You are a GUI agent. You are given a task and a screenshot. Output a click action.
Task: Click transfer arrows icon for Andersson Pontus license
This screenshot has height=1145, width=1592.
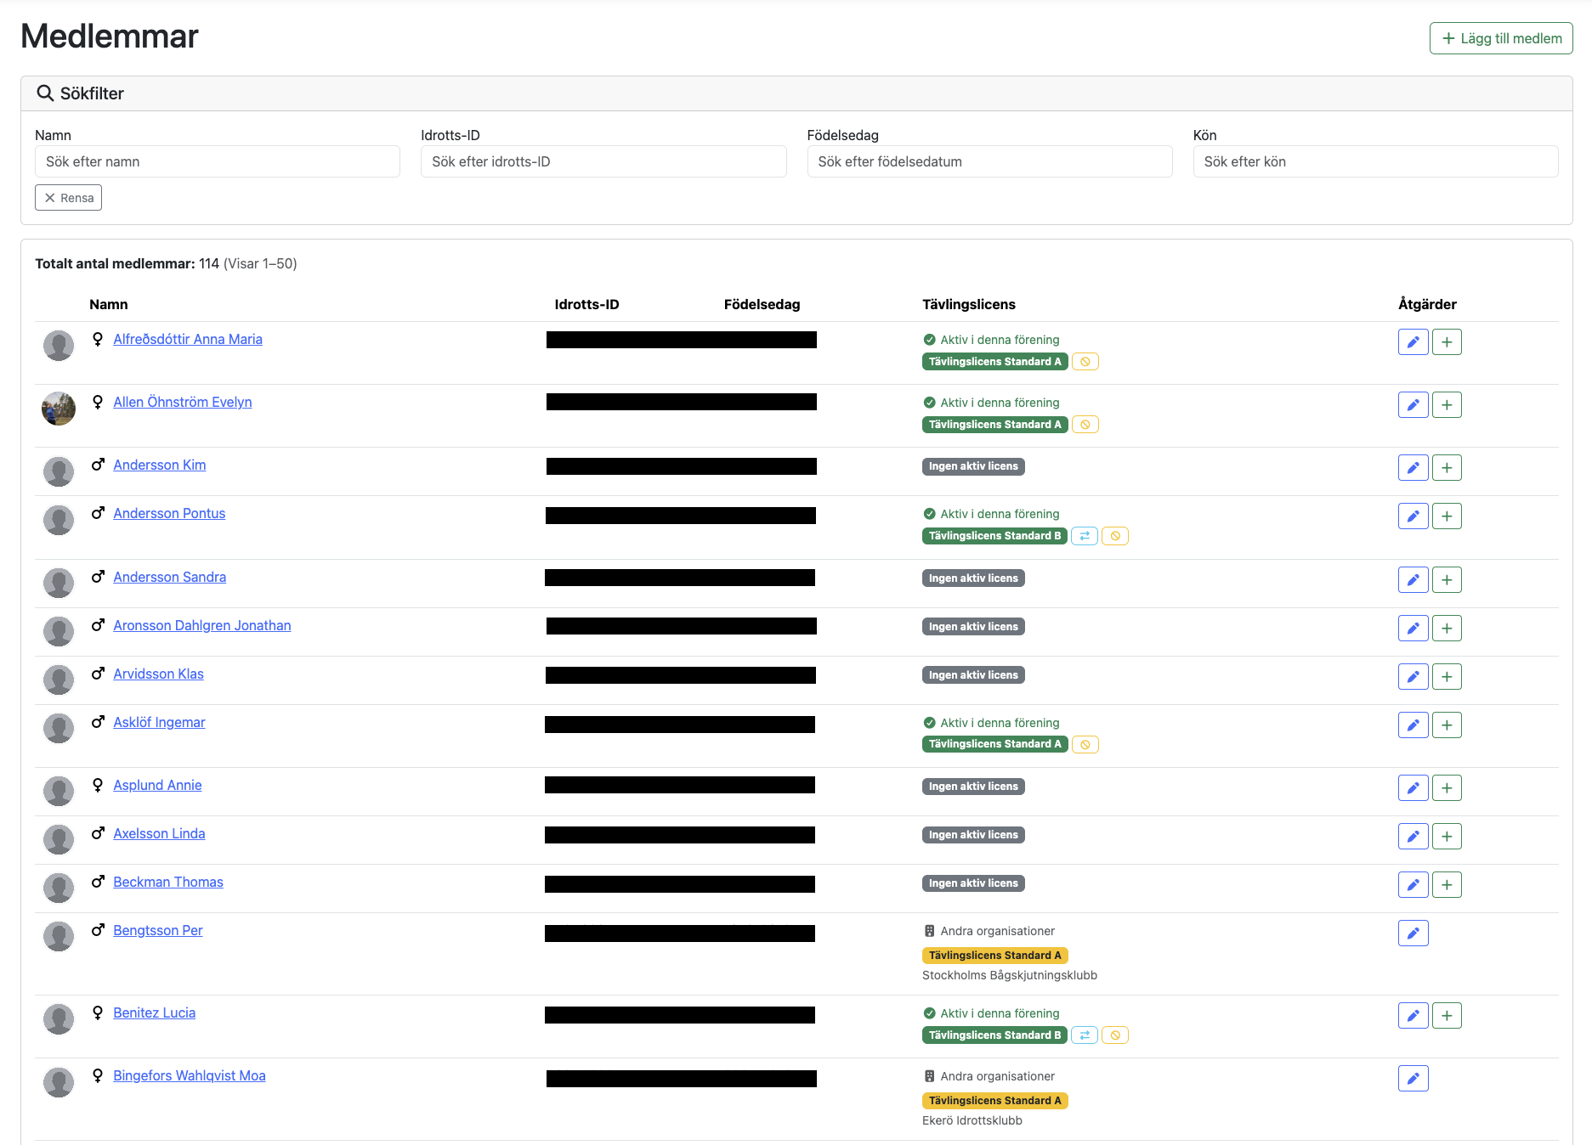coord(1084,536)
